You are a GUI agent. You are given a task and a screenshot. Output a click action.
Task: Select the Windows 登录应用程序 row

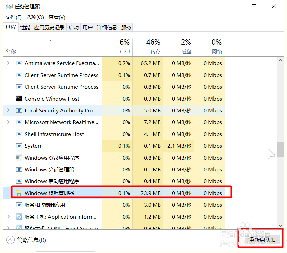point(114,158)
